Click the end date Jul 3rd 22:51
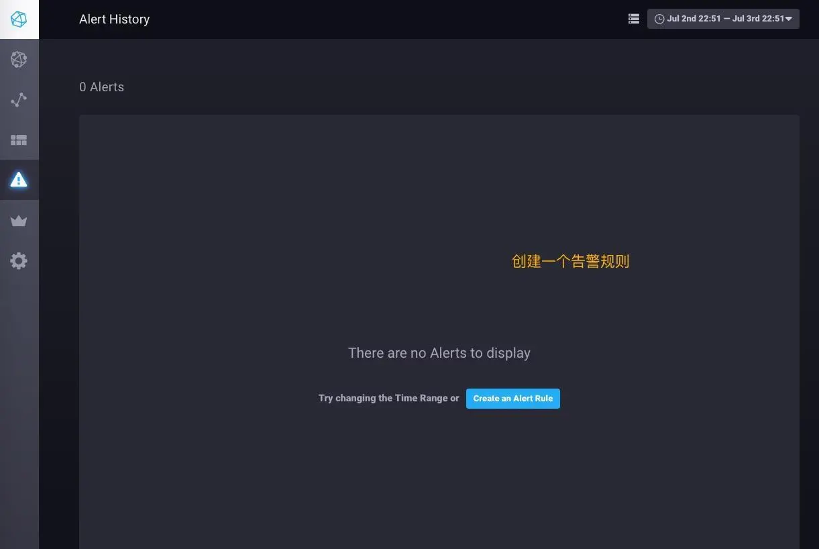The height and width of the screenshot is (549, 819). [x=761, y=18]
